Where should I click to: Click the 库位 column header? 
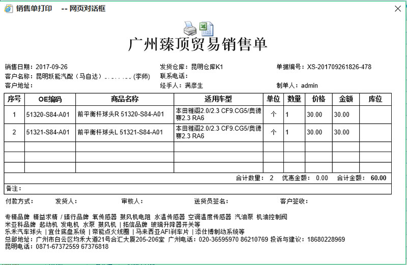point(375,99)
